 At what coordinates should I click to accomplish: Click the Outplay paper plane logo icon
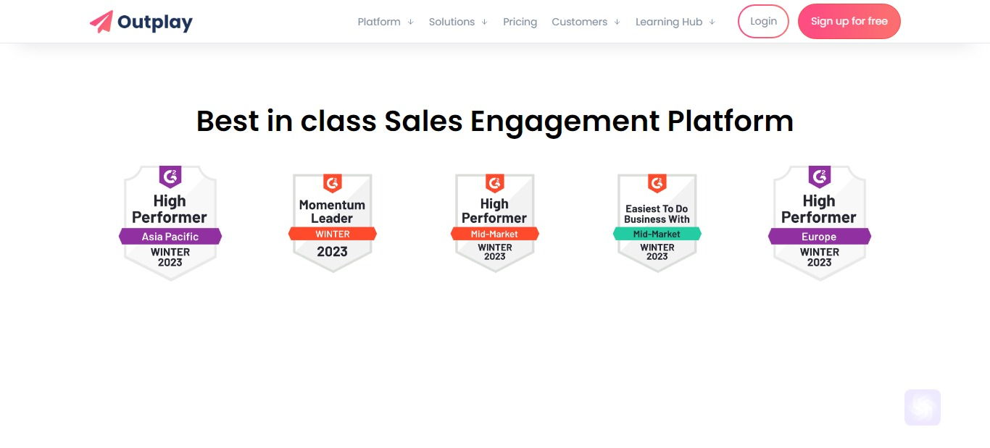click(x=101, y=22)
